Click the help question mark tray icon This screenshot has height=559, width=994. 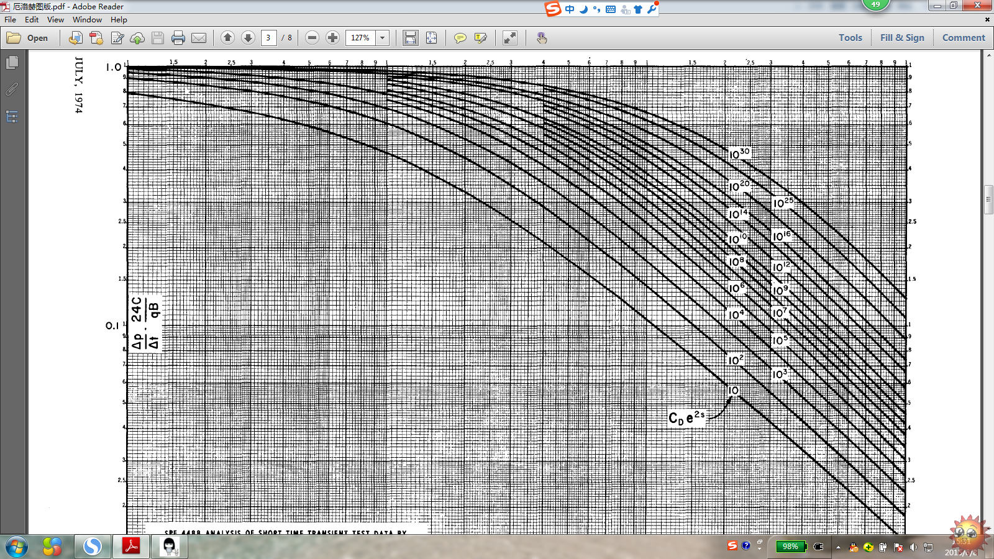click(x=746, y=545)
